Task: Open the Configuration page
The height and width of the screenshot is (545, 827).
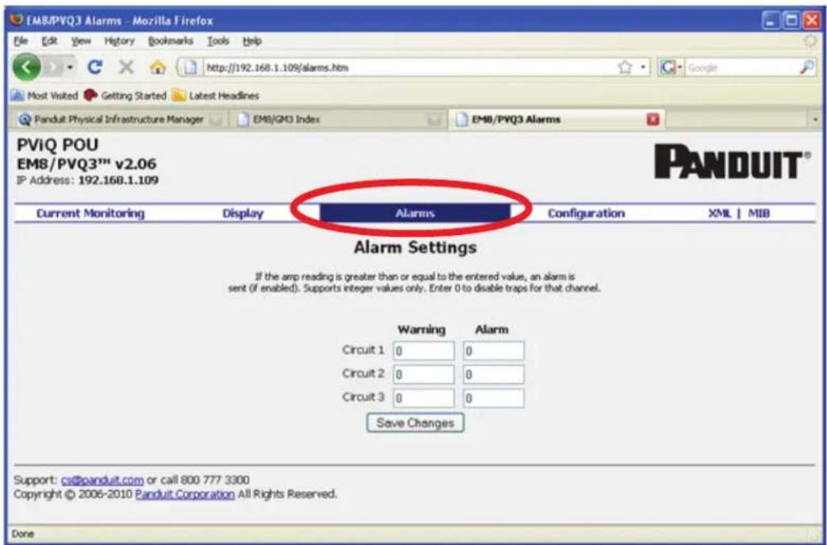Action: tap(586, 213)
